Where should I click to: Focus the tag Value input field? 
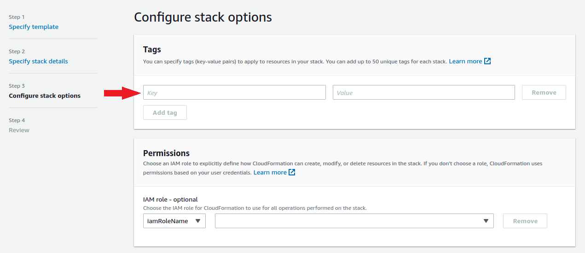(x=423, y=92)
